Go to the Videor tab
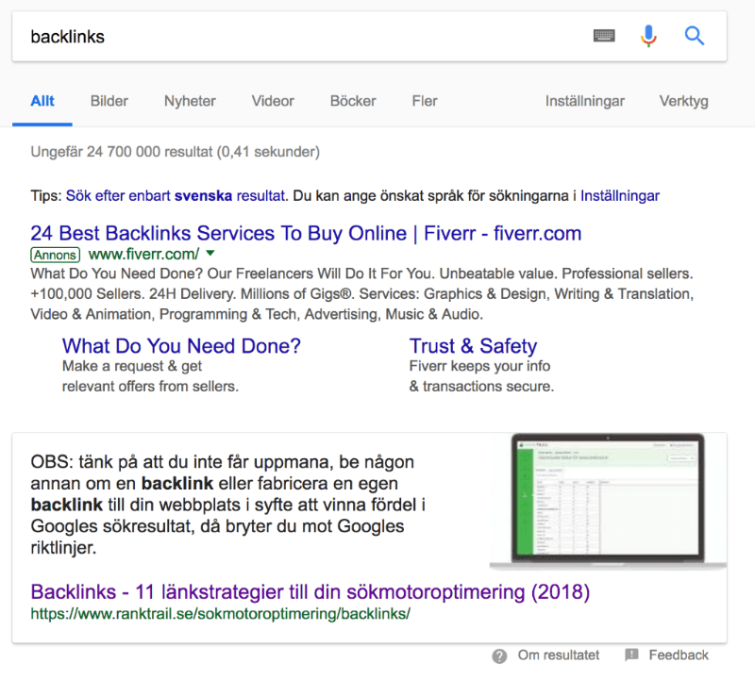755x680 pixels. [273, 101]
